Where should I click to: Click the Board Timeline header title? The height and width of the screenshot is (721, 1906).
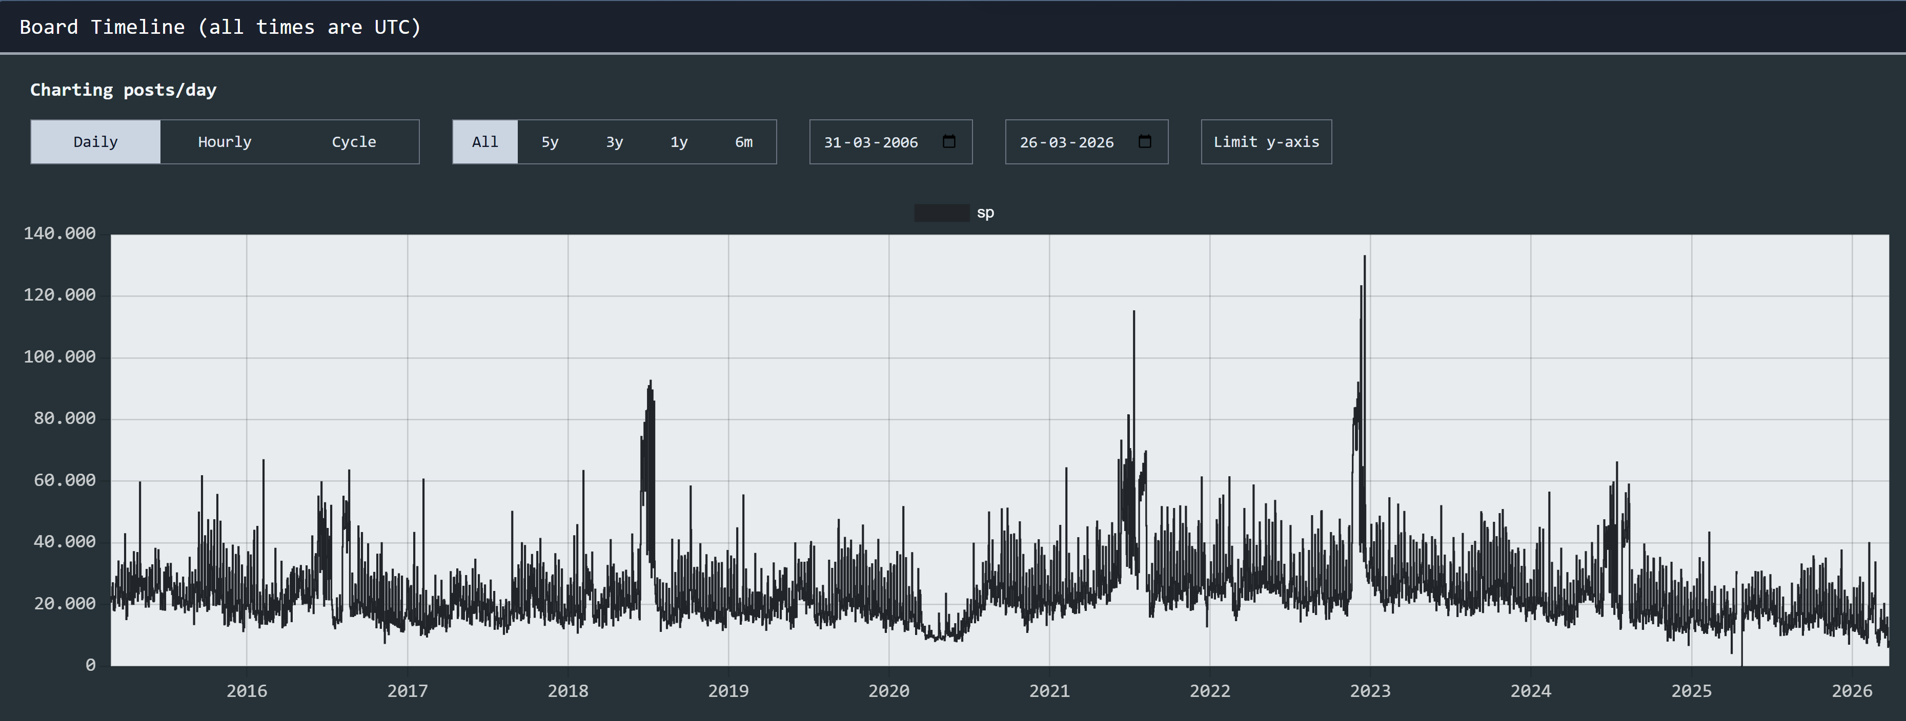coord(220,27)
